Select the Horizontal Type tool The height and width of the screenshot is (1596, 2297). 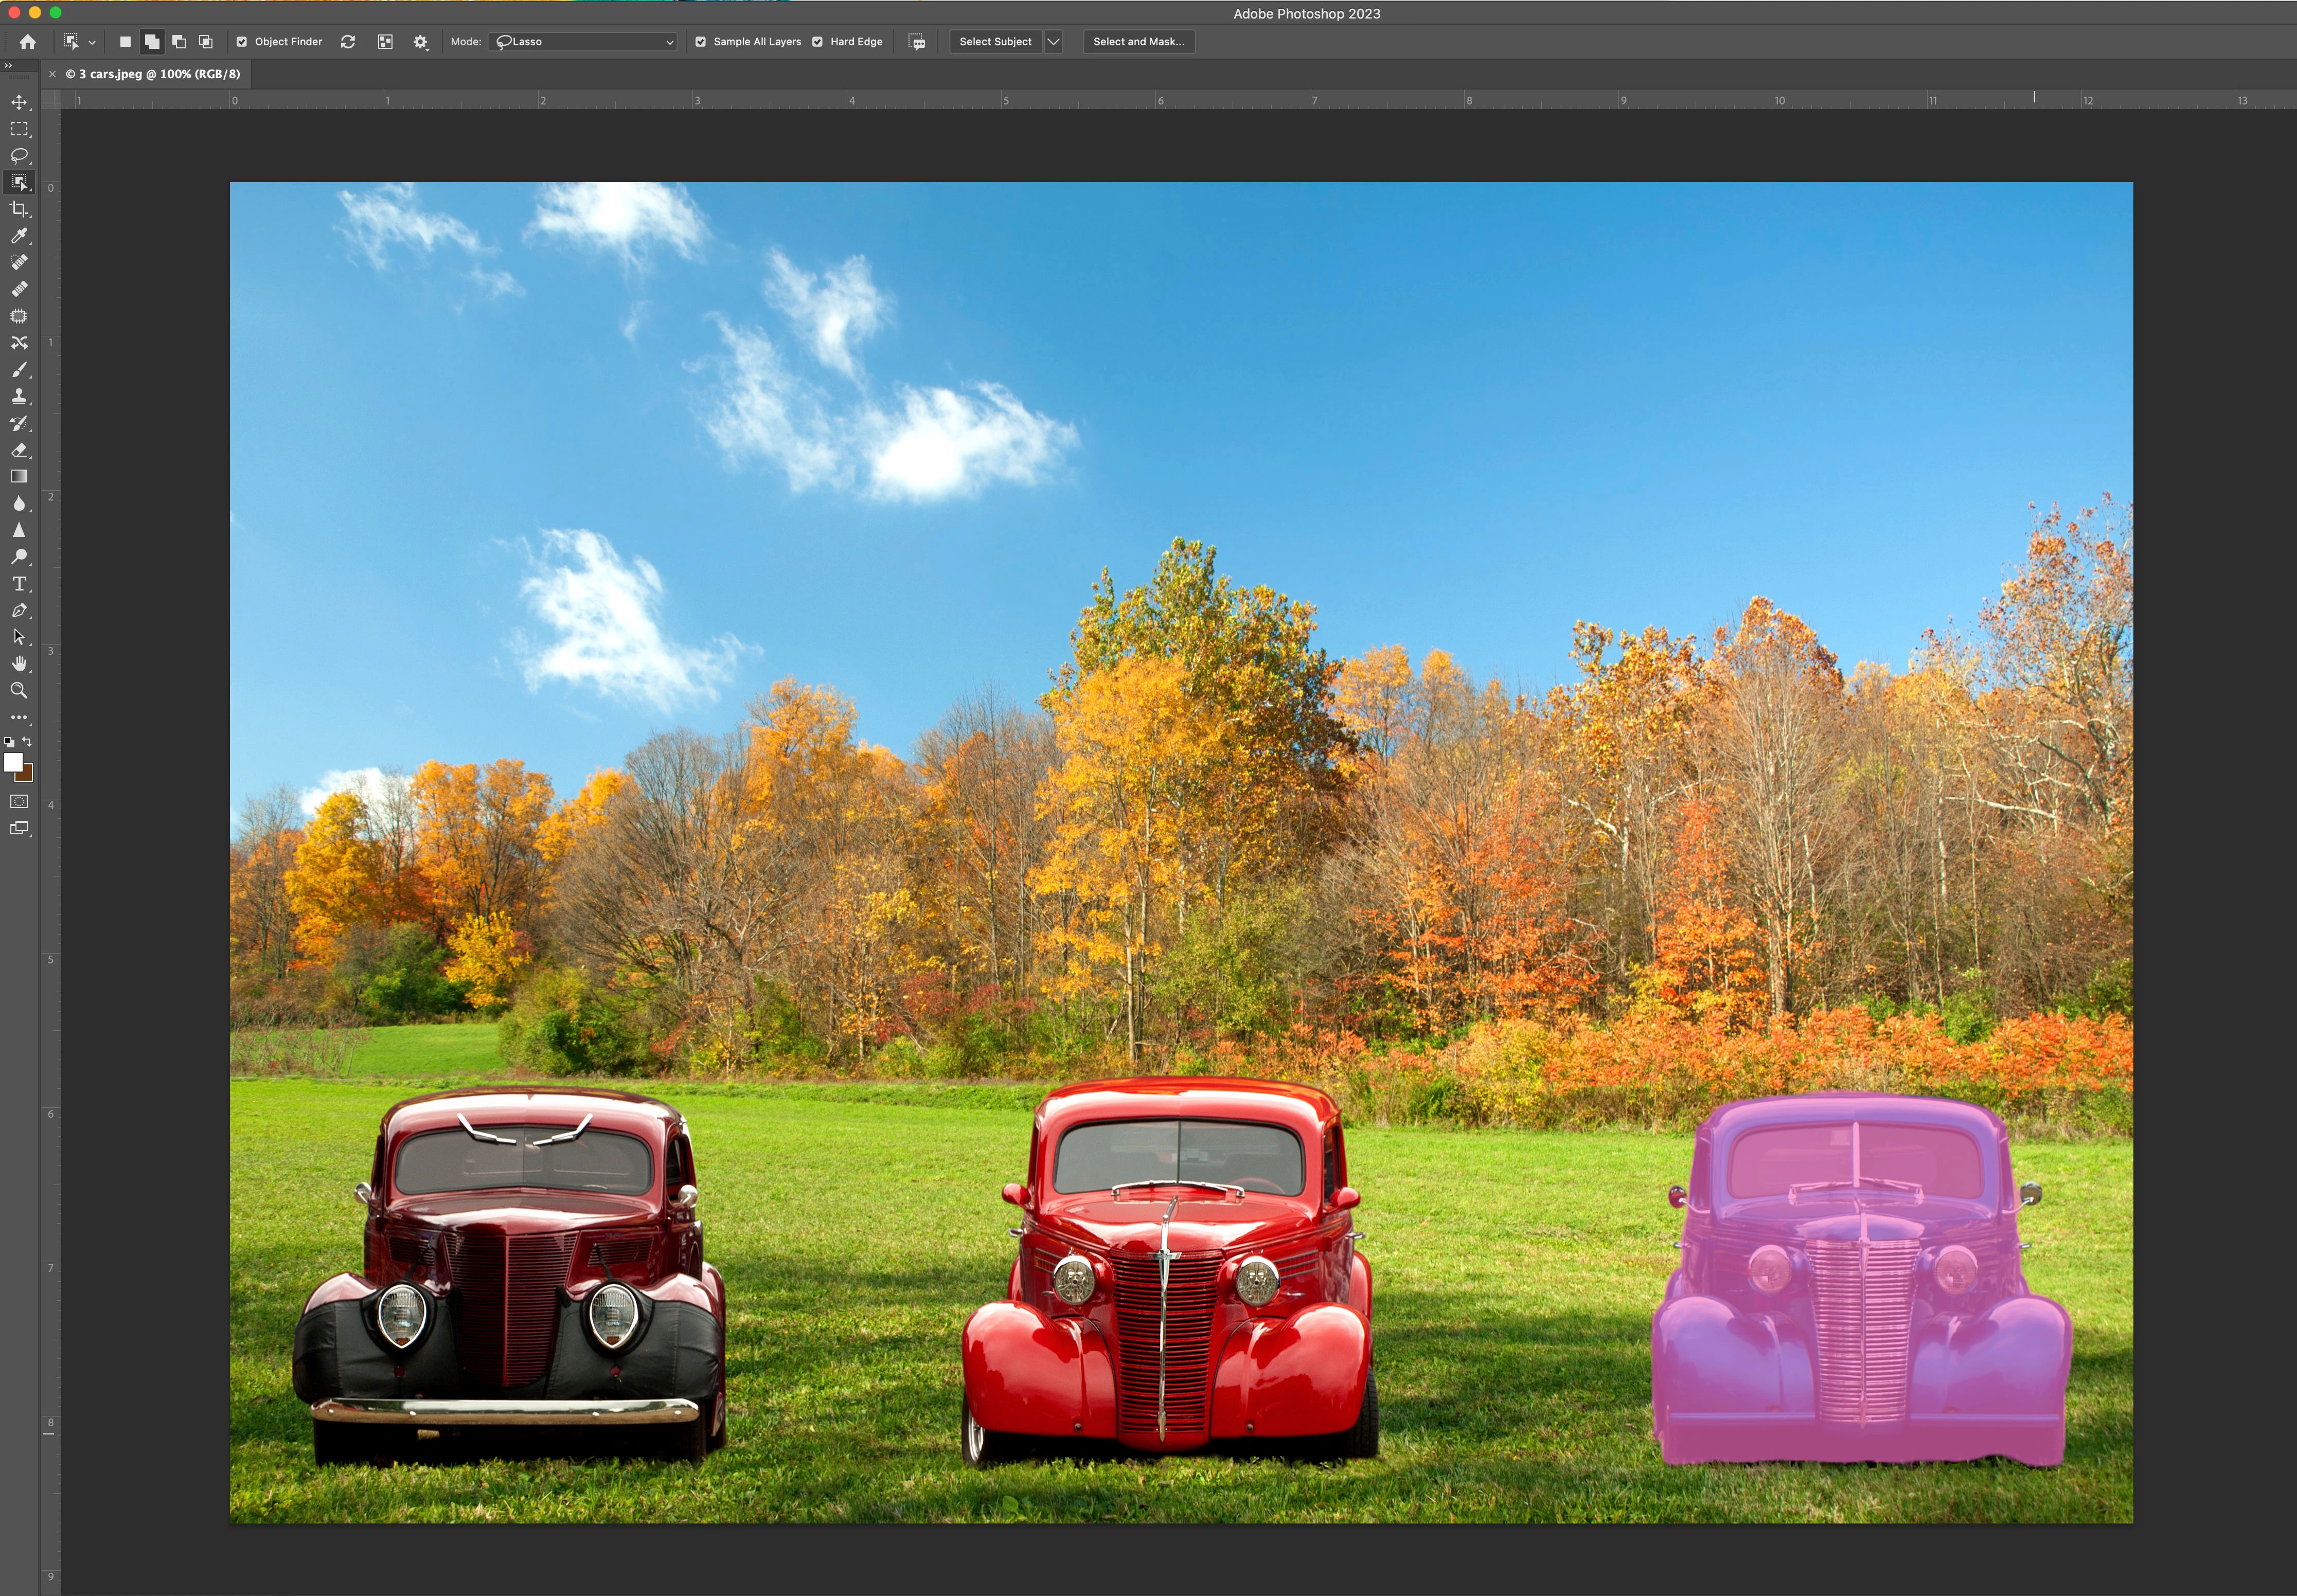tap(19, 584)
